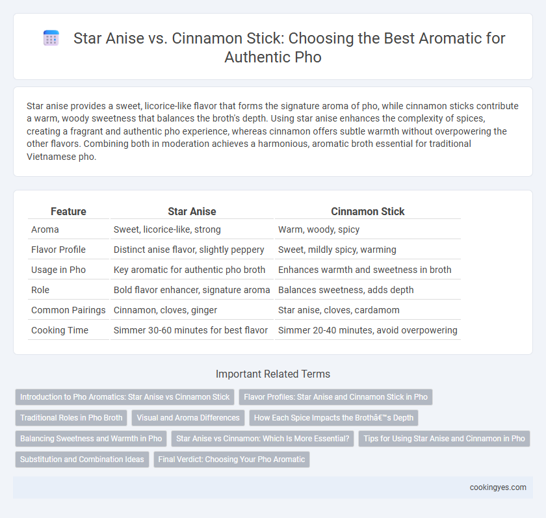This screenshot has height=518, width=546.
Task: Select the Cooking Time table row label
Action: click(60, 330)
